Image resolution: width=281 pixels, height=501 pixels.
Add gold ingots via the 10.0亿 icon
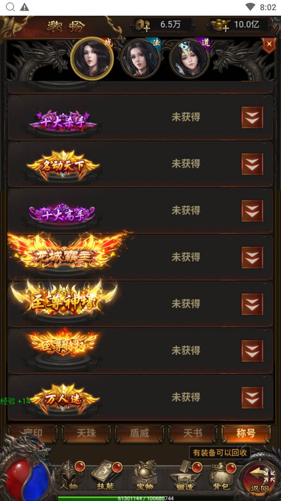[220, 25]
